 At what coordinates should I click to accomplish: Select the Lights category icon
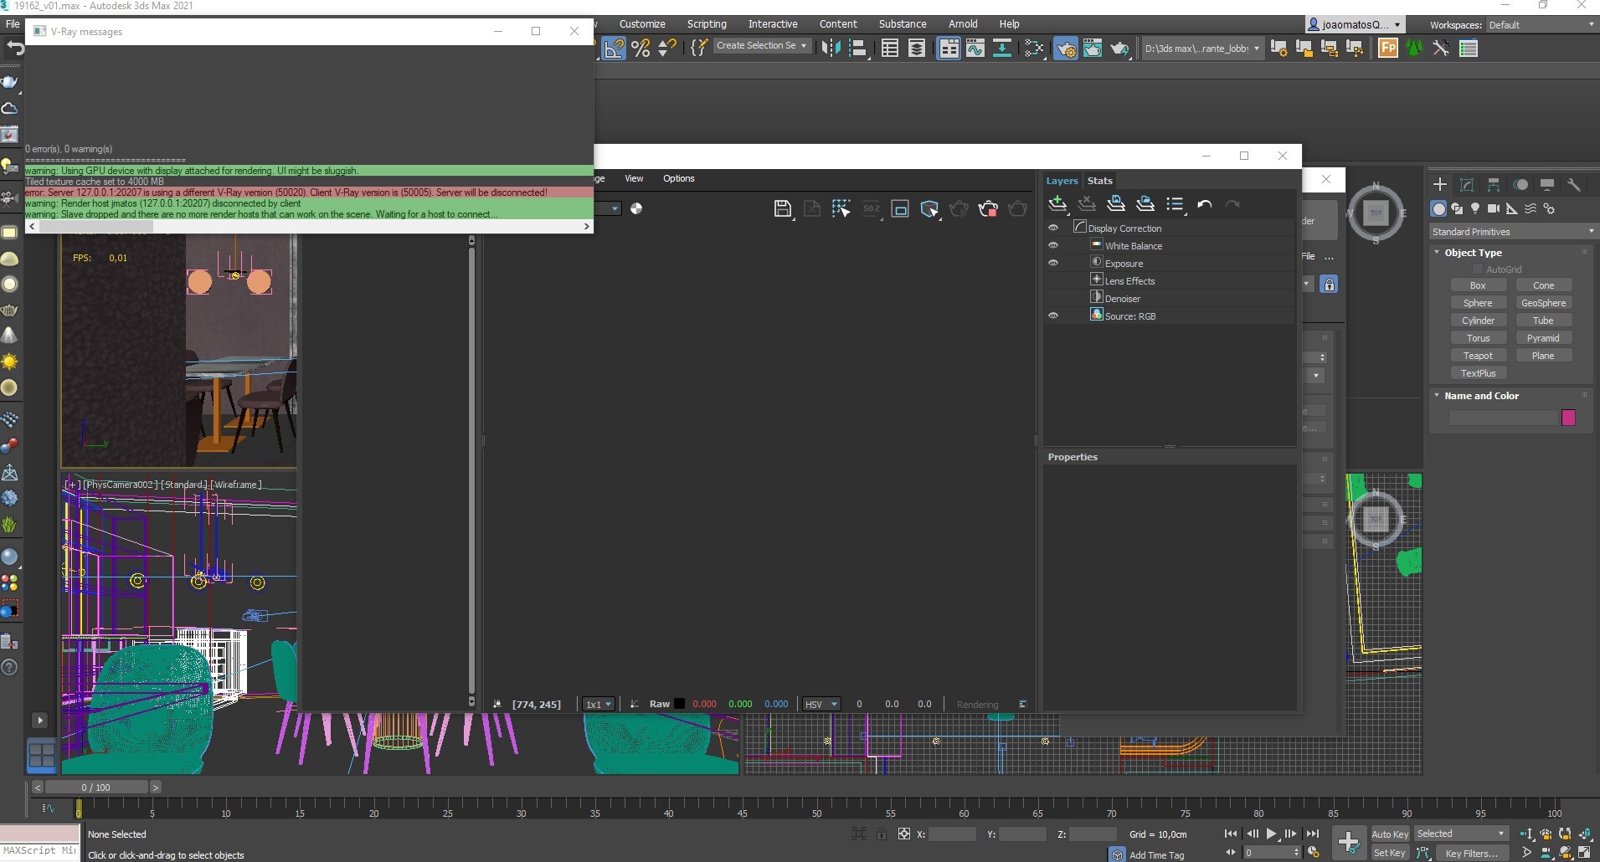point(1475,208)
